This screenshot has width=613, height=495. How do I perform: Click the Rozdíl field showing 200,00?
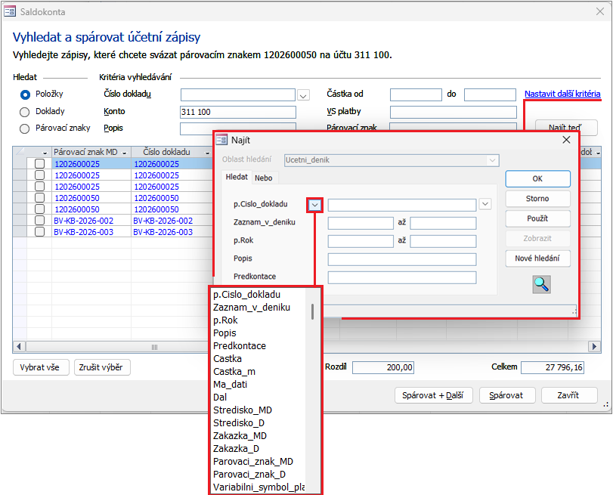click(382, 367)
